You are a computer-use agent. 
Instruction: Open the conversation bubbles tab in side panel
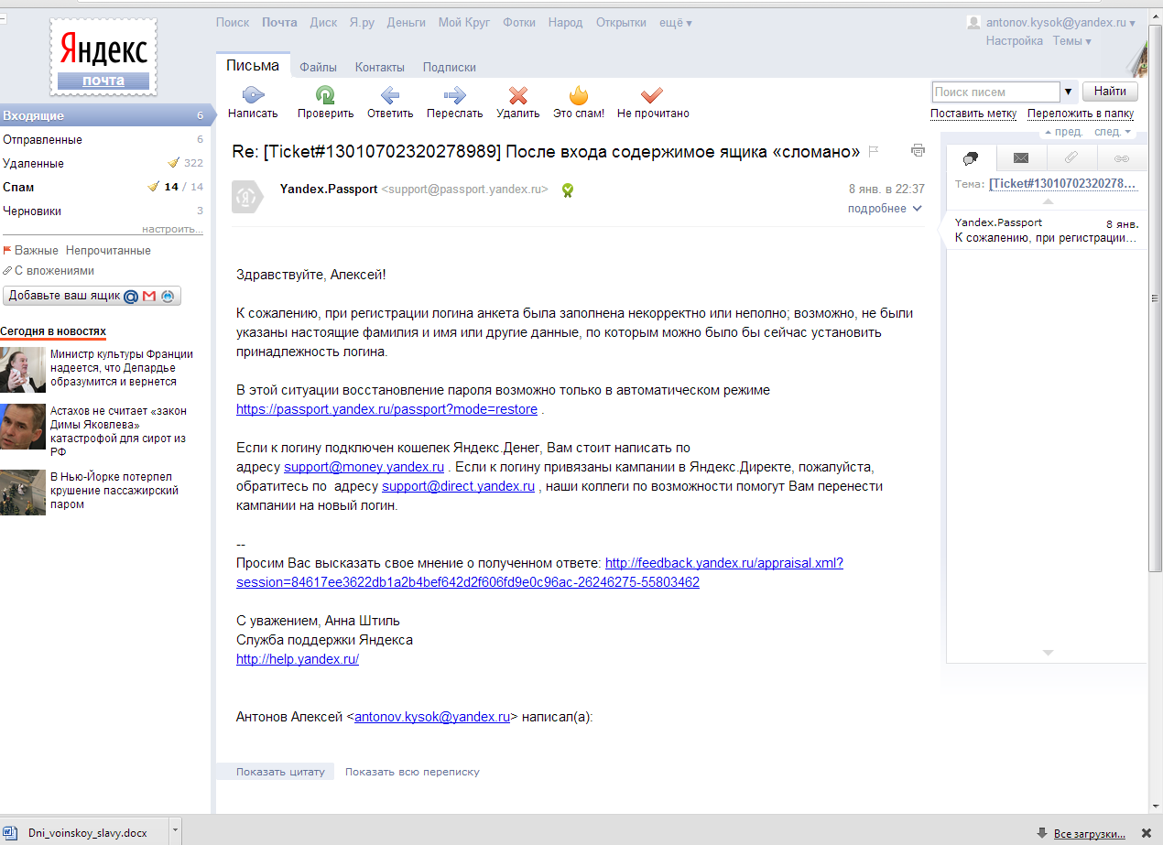tap(972, 157)
